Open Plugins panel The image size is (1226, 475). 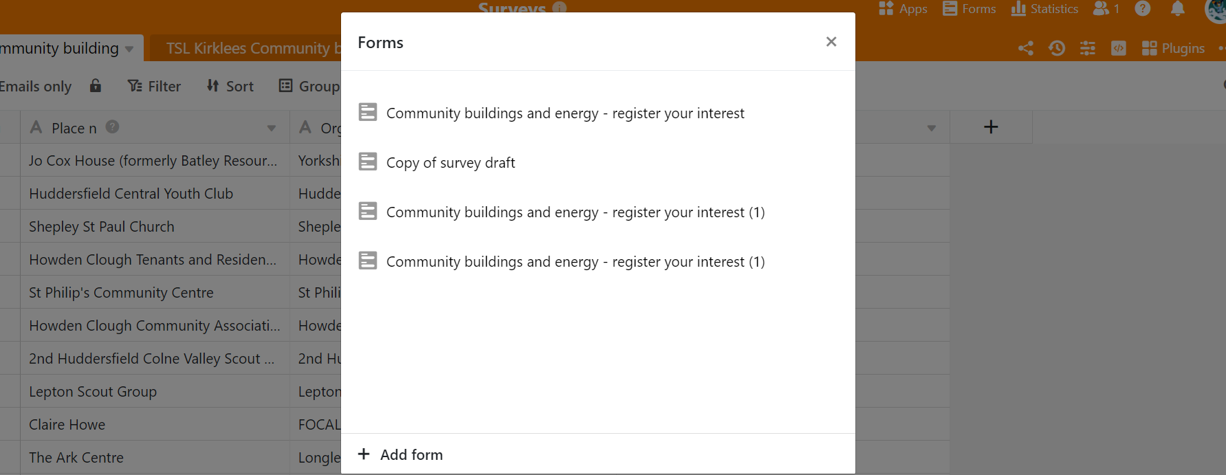point(1173,48)
